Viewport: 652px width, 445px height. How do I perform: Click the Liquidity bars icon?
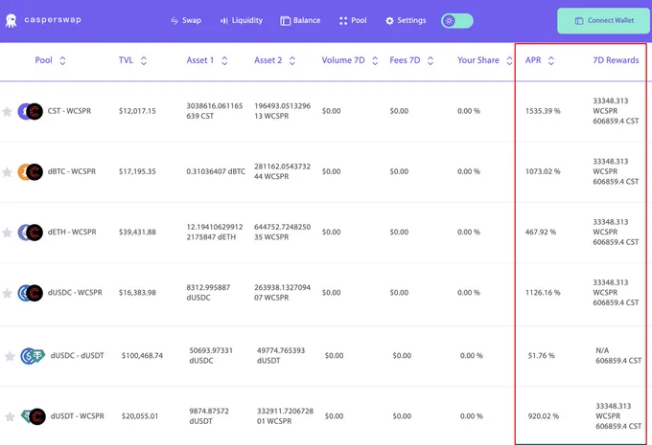(223, 21)
